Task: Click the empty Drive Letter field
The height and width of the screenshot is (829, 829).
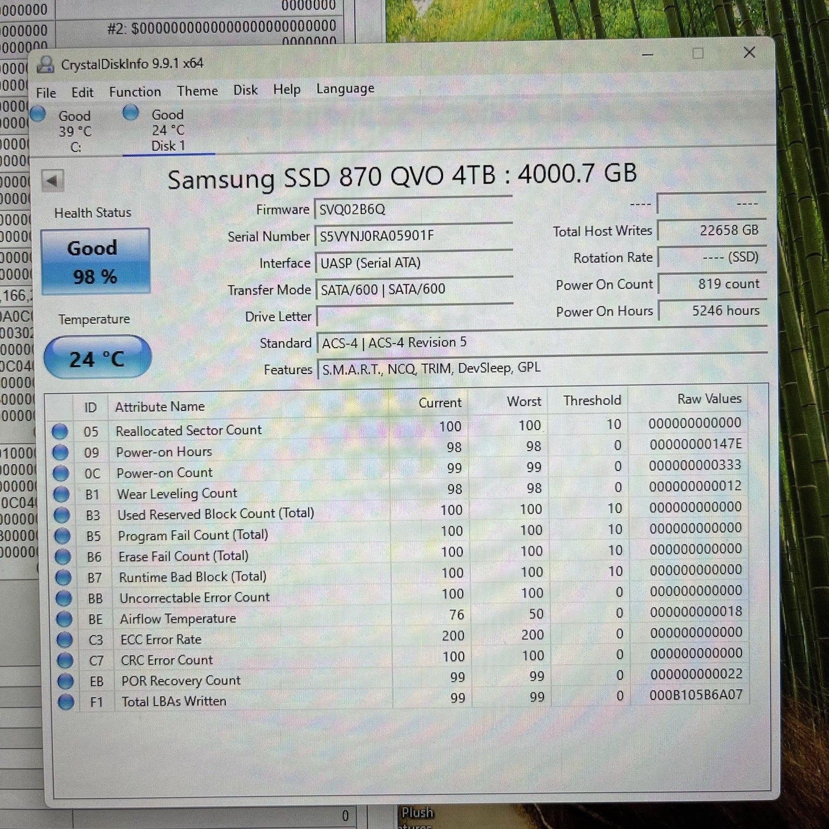Action: [x=415, y=316]
